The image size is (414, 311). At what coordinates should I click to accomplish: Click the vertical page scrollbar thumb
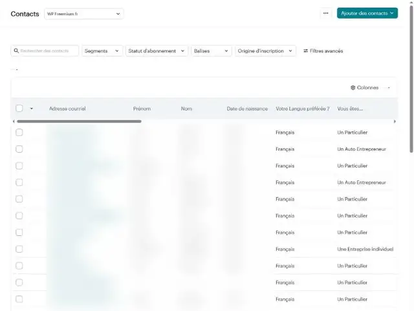coord(411,79)
